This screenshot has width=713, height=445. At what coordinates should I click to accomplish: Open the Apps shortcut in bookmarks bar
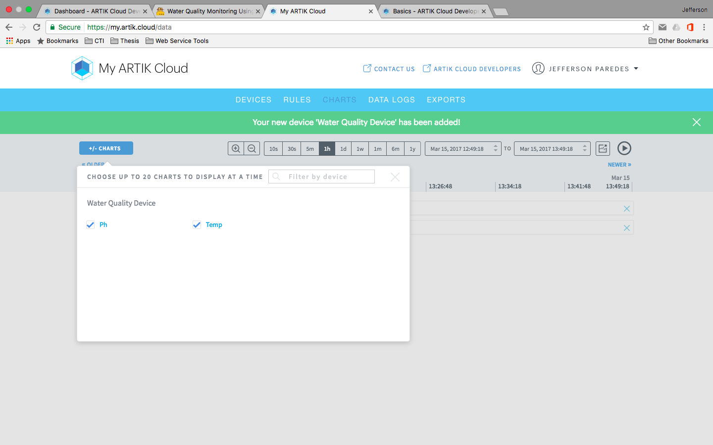pos(18,41)
